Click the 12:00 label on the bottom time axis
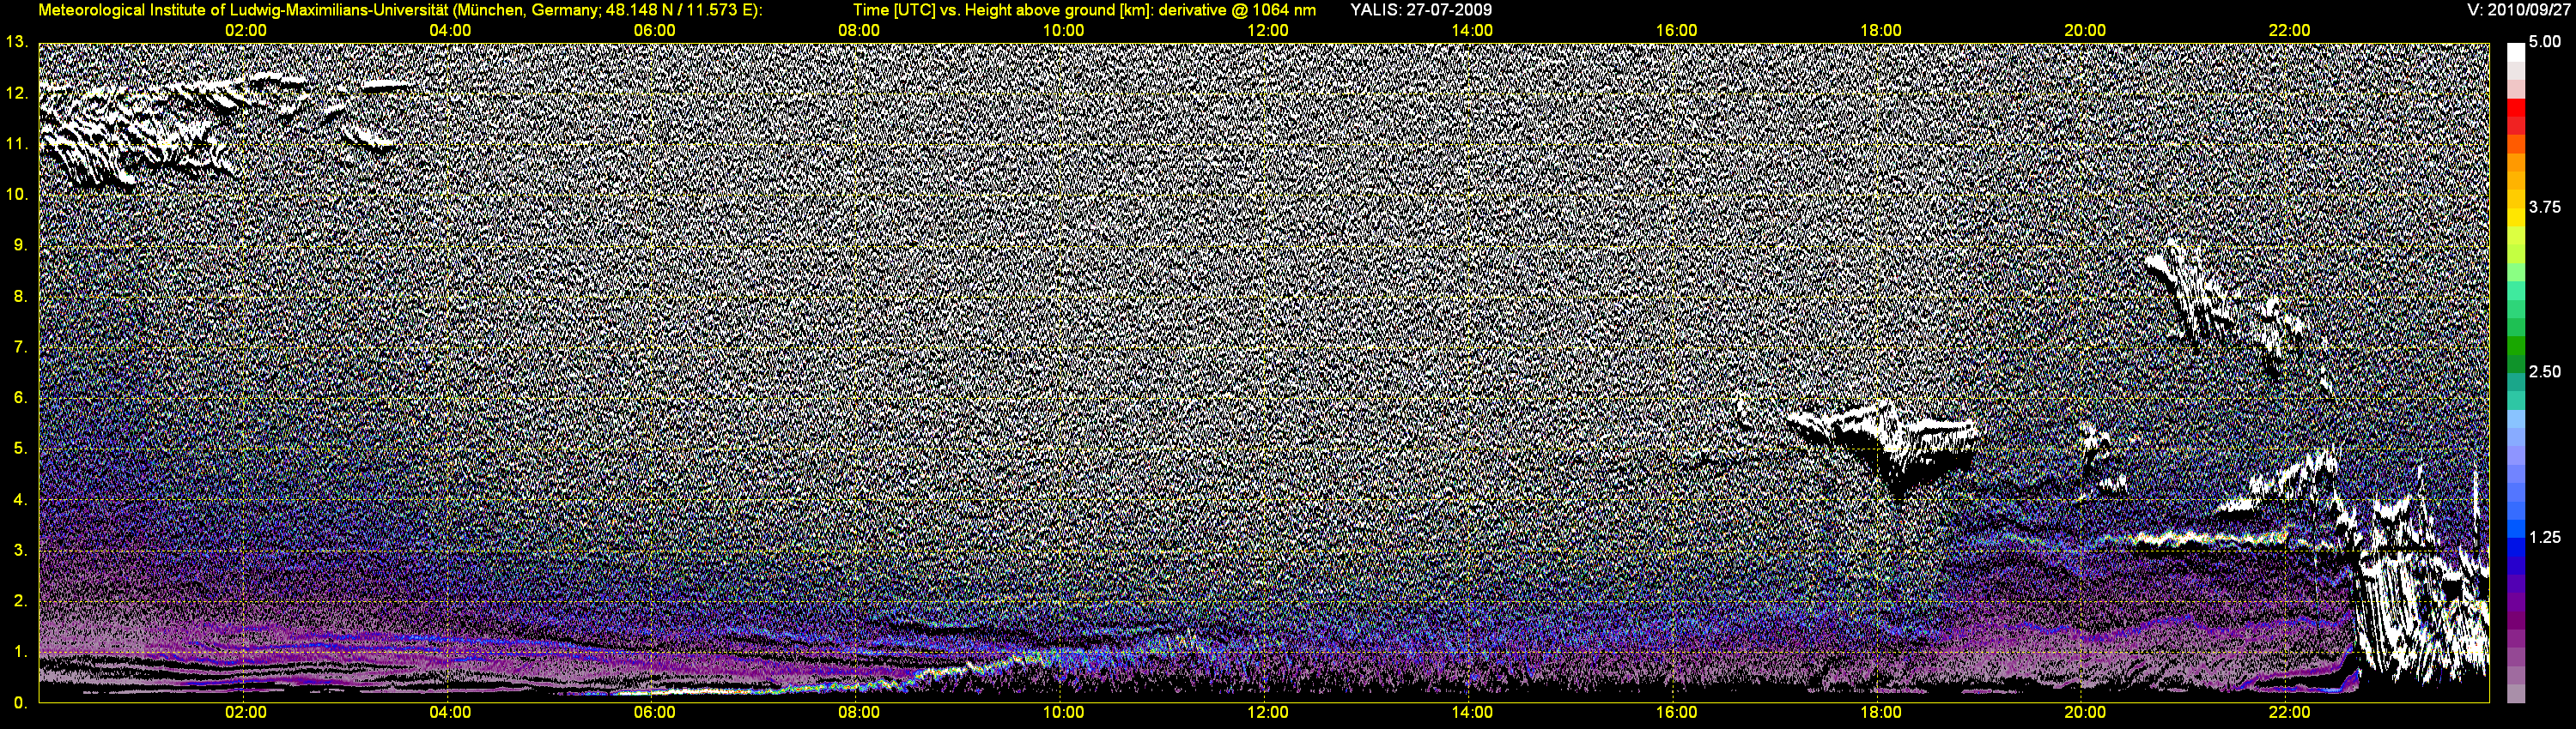 tap(1267, 713)
